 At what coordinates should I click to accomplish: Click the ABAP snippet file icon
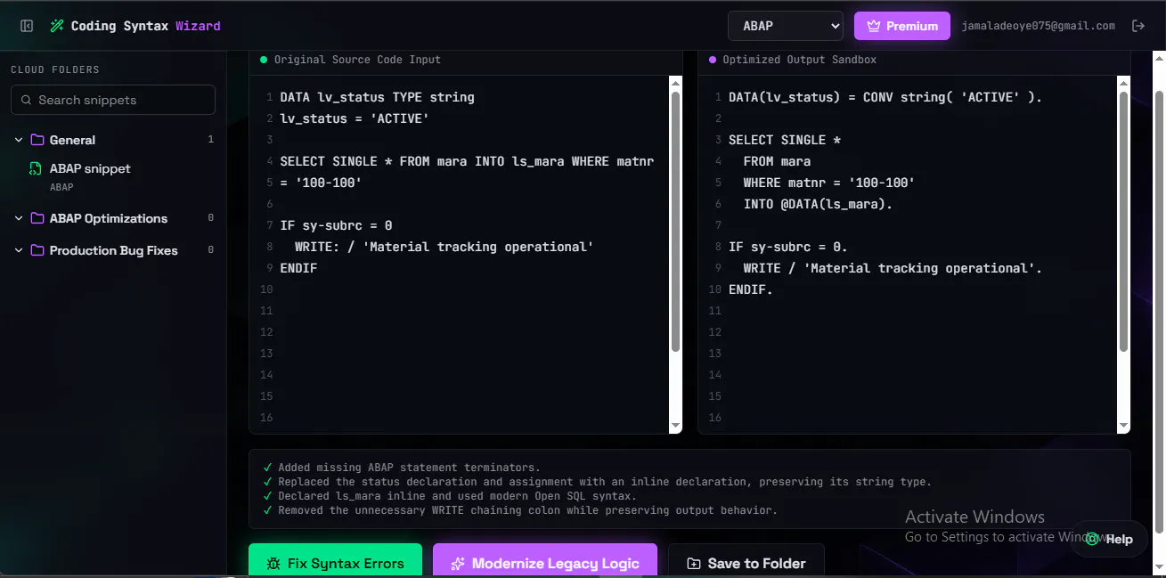click(36, 168)
